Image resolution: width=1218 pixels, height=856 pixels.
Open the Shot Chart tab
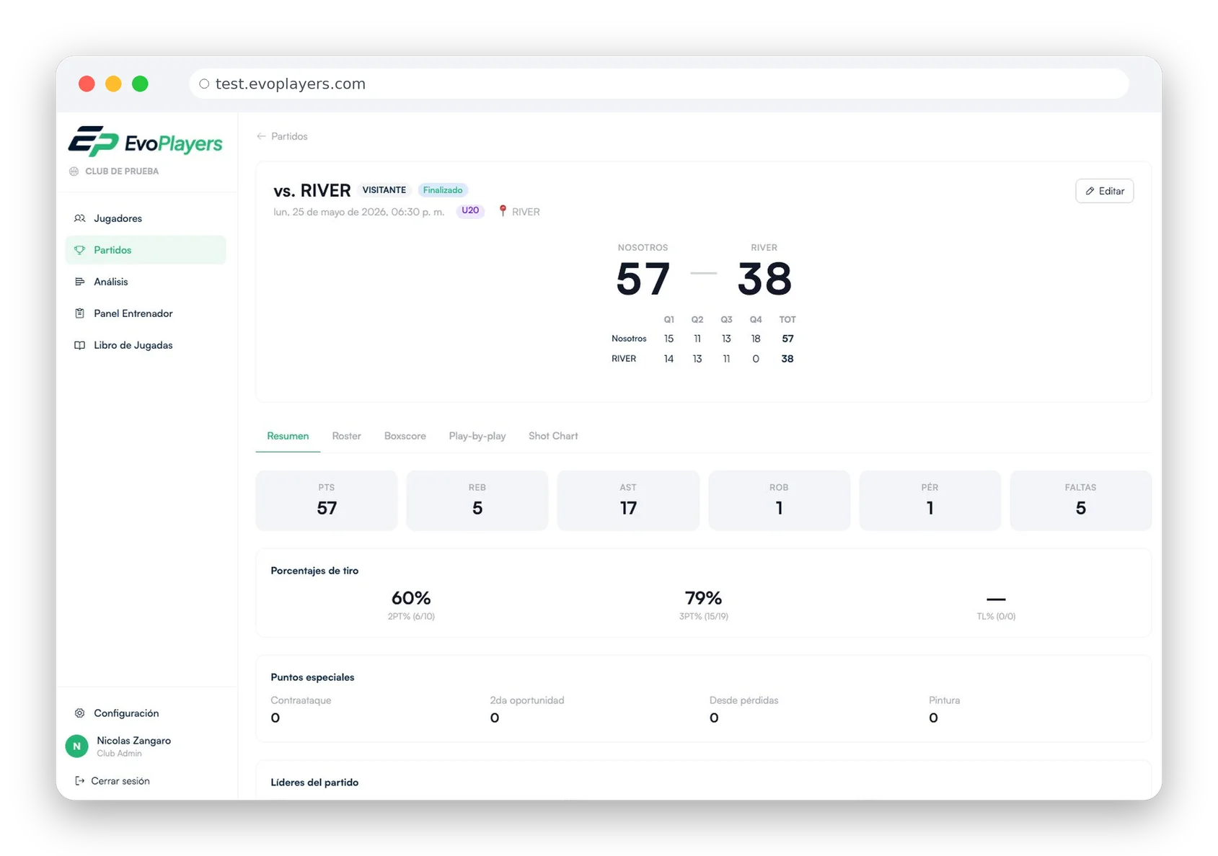click(553, 436)
